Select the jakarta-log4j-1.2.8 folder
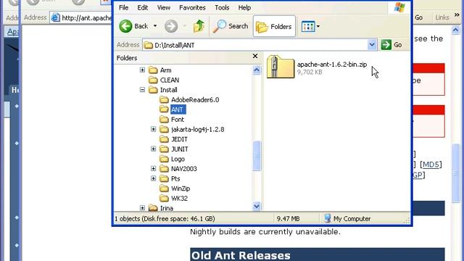The width and height of the screenshot is (464, 261). point(197,129)
